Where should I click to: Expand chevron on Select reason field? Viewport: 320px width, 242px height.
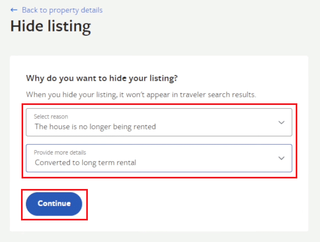point(281,123)
